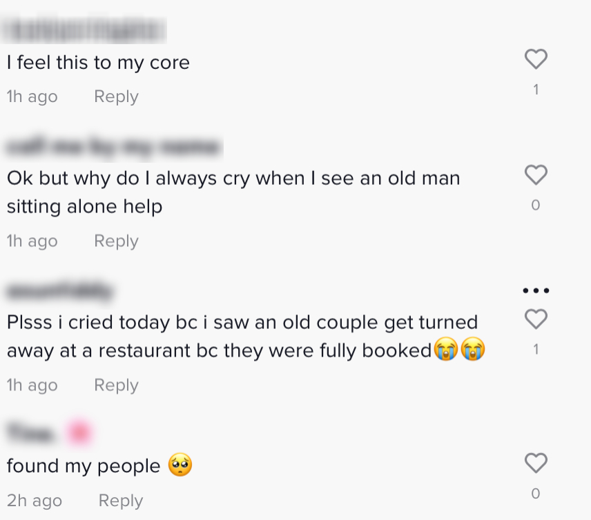This screenshot has width=591, height=520.
Task: Reply to the "found my people" comment
Action: click(x=121, y=501)
